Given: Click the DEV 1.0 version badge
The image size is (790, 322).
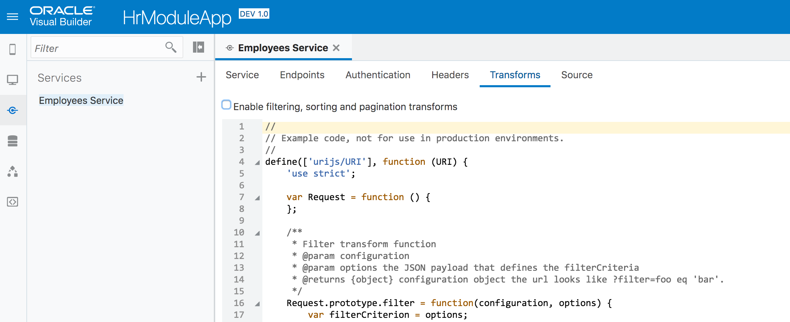Looking at the screenshot, I should (x=253, y=14).
